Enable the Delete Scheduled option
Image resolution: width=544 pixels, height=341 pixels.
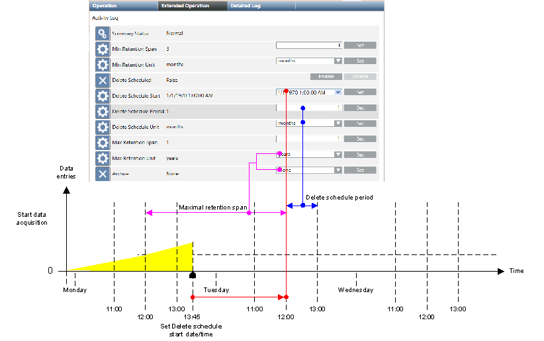[x=326, y=77]
